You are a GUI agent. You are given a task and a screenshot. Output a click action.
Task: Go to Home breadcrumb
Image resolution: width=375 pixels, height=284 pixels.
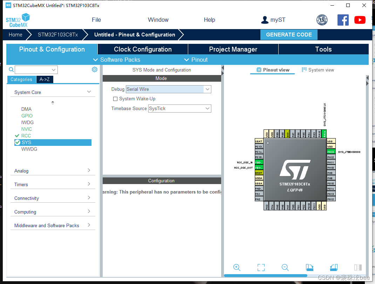pos(15,35)
